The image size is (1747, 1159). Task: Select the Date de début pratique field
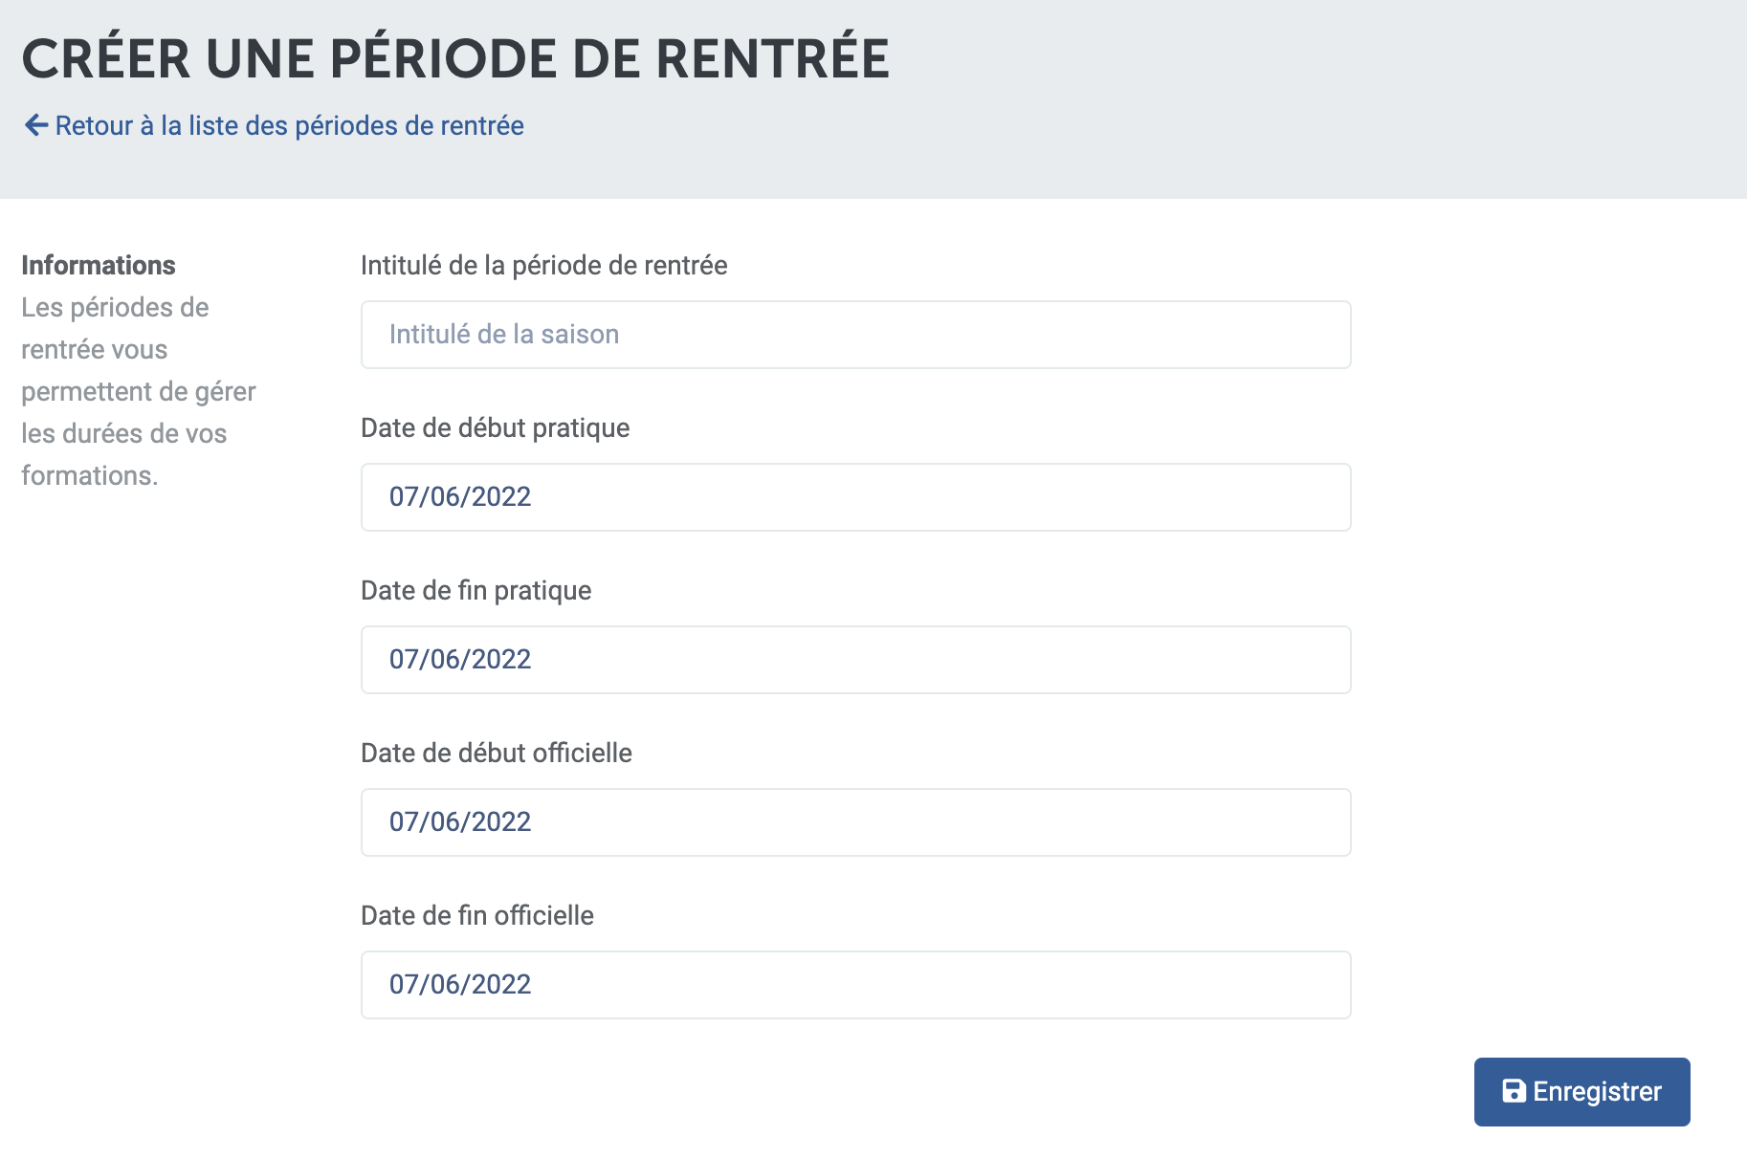click(855, 497)
